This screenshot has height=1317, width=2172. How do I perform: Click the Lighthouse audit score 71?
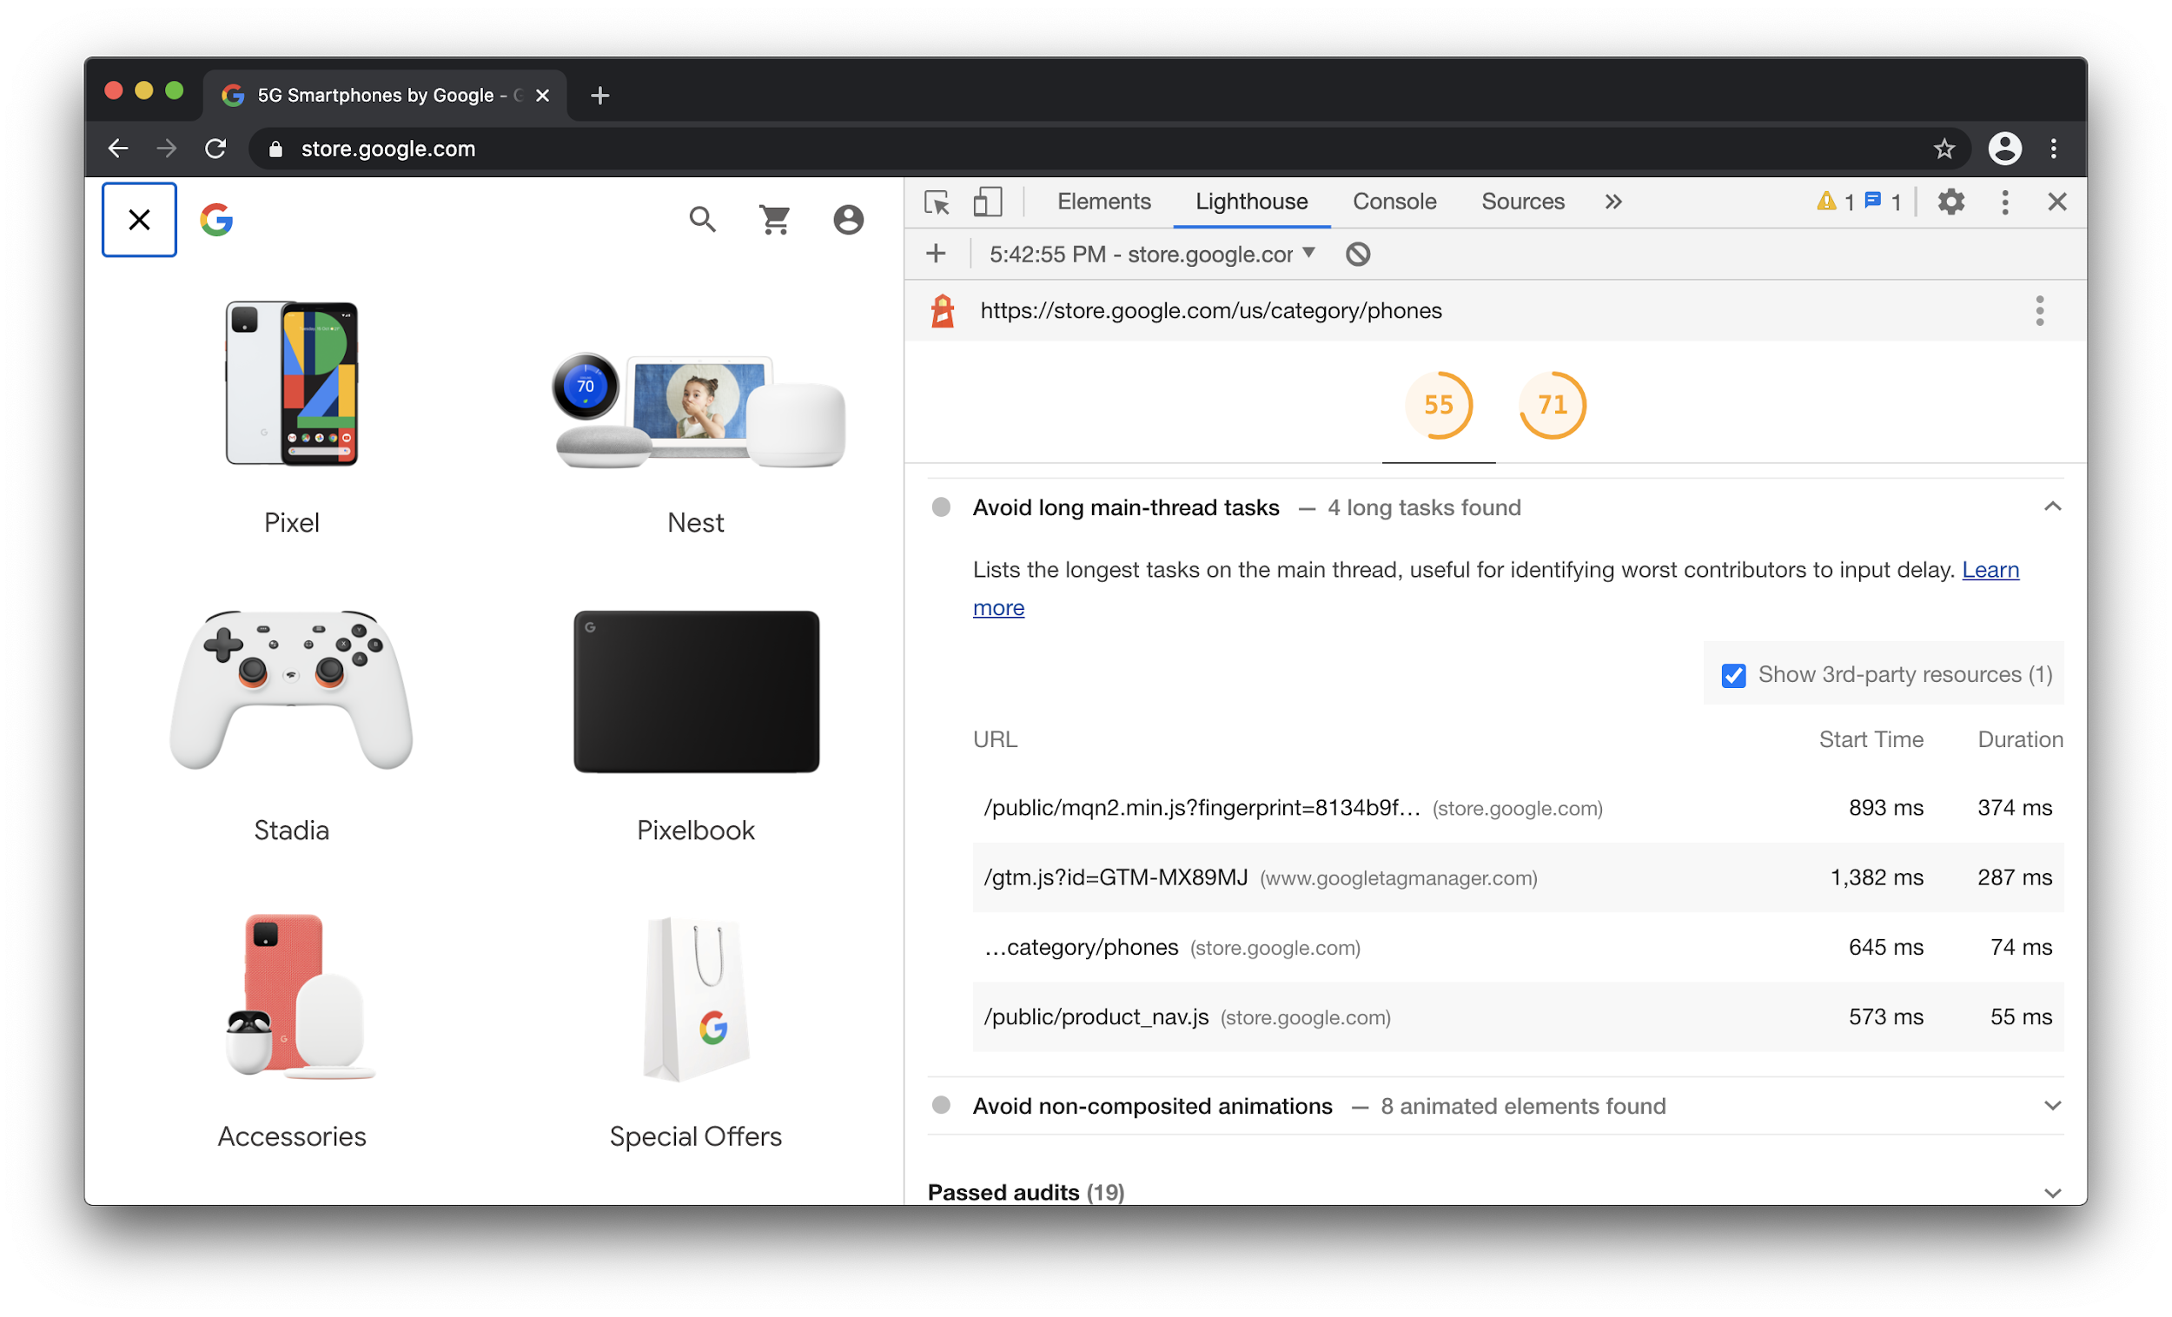pyautogui.click(x=1552, y=407)
